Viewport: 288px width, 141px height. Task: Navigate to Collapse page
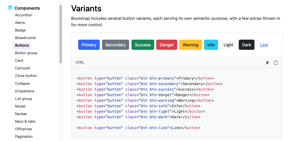pos(22,84)
